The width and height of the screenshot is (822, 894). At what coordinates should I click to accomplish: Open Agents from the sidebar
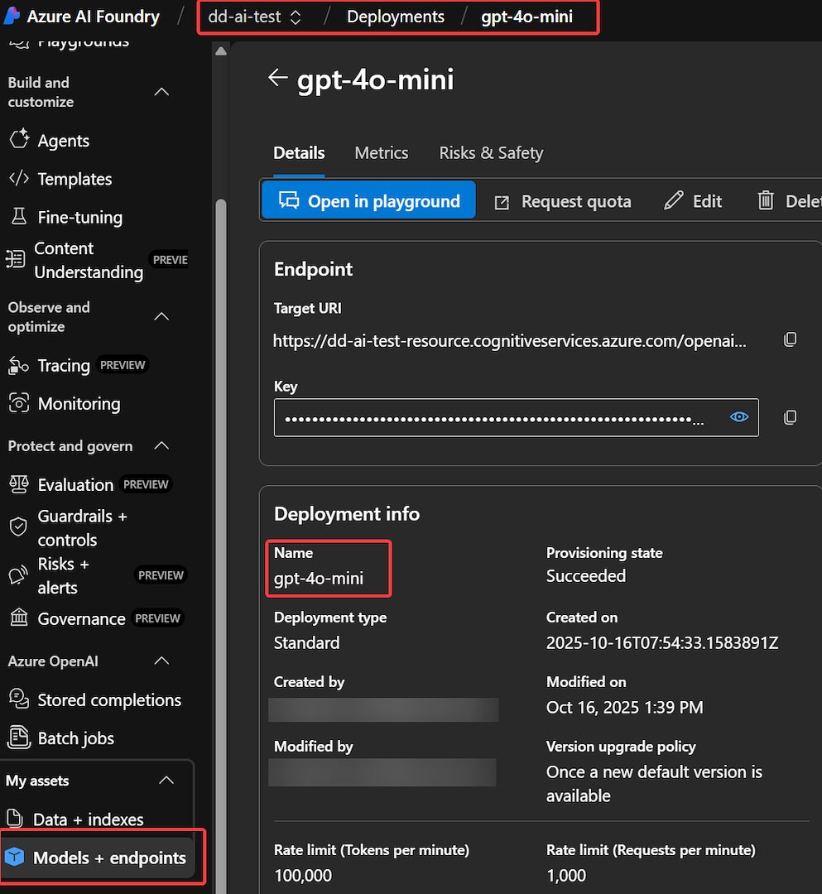[x=63, y=141]
